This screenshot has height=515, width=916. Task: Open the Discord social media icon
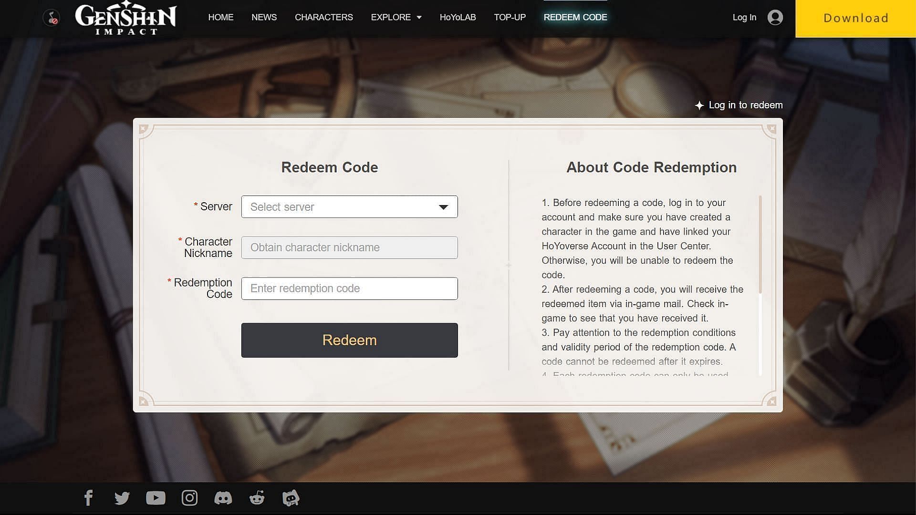[x=223, y=497]
